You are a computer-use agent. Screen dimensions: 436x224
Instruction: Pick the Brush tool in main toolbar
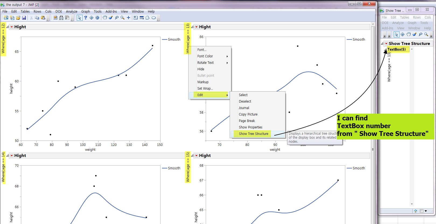pyautogui.click(x=111, y=18)
